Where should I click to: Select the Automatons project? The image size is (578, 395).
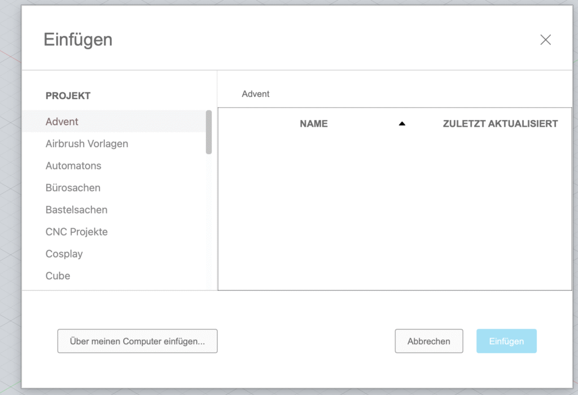(73, 166)
